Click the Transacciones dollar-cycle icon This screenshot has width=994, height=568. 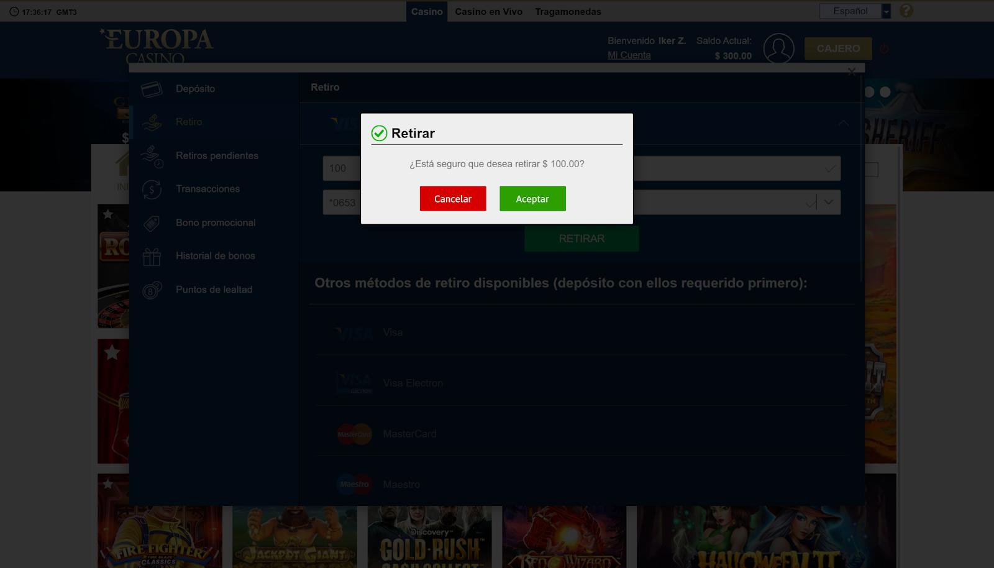152,190
